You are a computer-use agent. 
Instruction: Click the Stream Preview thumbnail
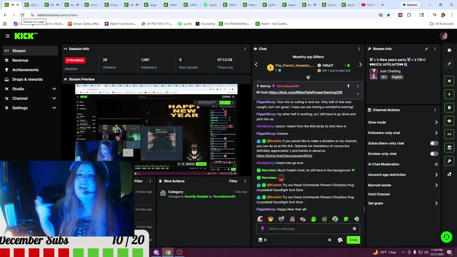click(156, 130)
